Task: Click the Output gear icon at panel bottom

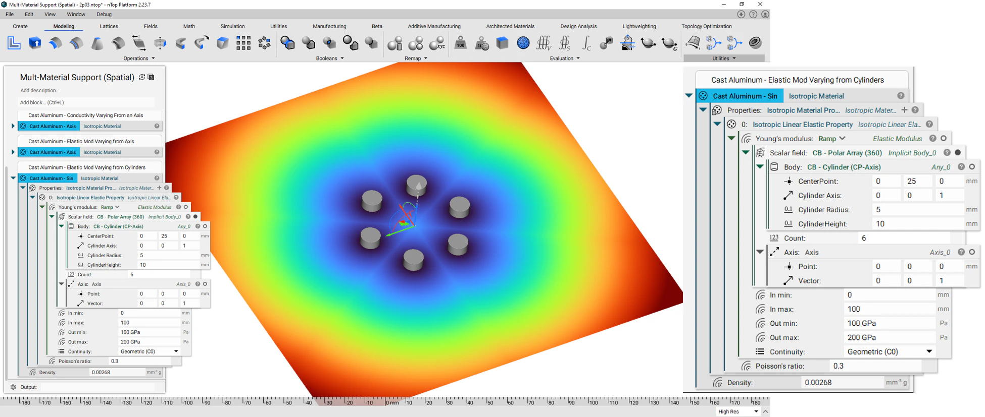Action: pos(13,387)
